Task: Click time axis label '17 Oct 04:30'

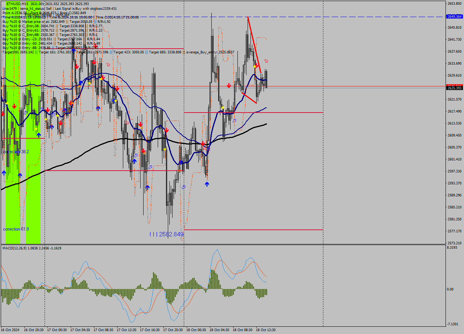Action: pyautogui.click(x=80, y=330)
